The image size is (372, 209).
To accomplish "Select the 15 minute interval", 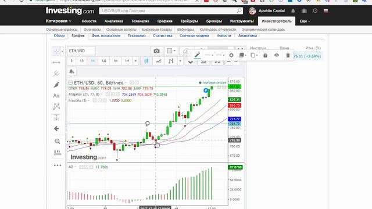I will (81, 61).
